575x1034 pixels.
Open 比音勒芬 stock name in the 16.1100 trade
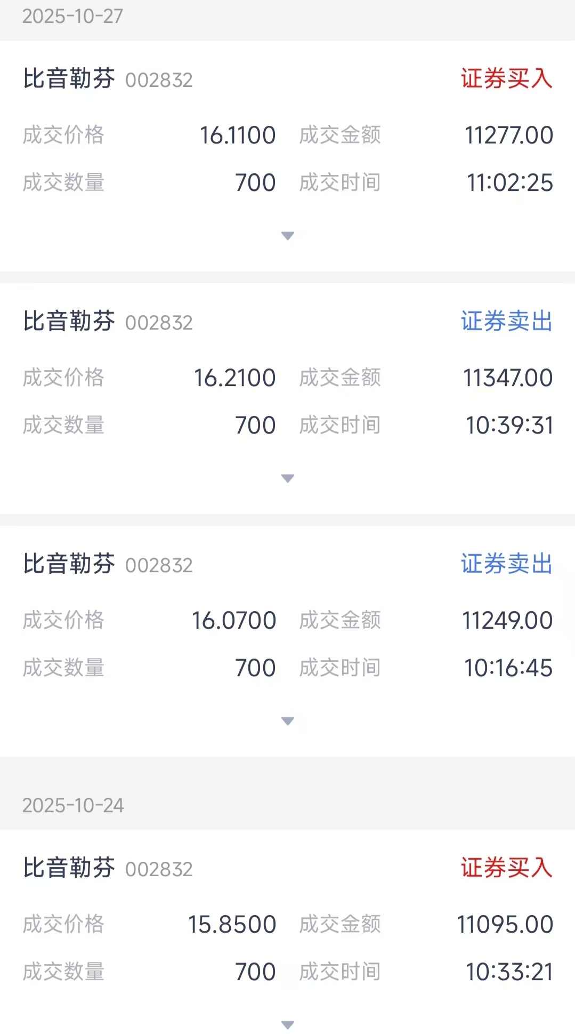[69, 79]
